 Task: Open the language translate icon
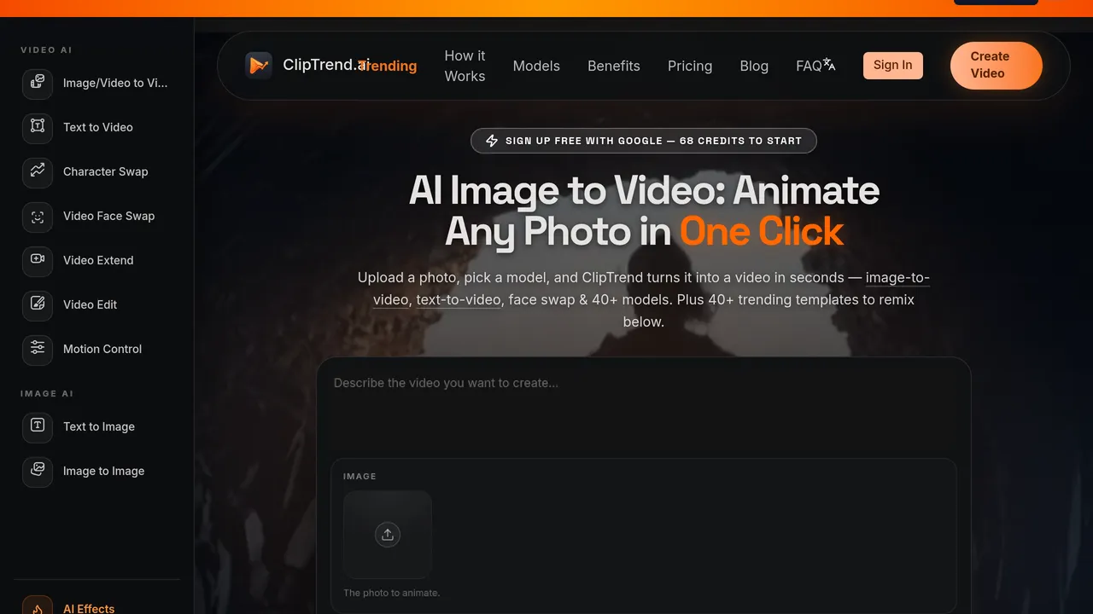pyautogui.click(x=829, y=65)
